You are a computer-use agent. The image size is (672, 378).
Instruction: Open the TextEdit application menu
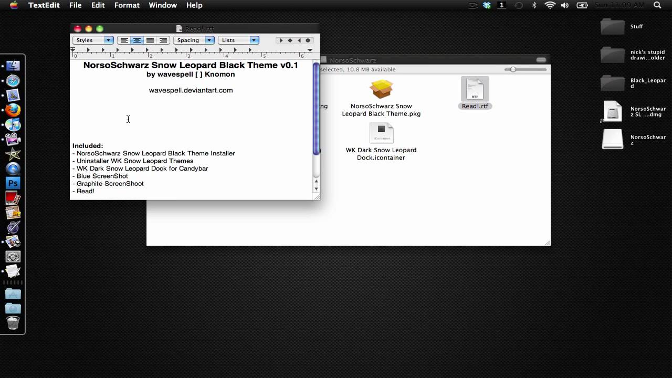click(44, 5)
